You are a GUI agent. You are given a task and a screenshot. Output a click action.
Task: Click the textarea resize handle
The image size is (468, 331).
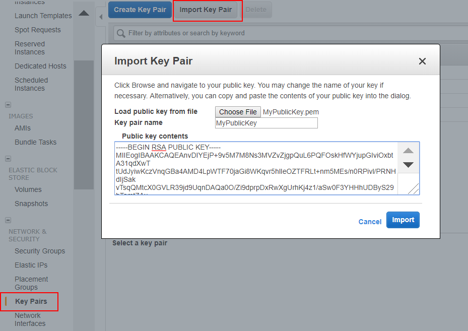[413, 188]
